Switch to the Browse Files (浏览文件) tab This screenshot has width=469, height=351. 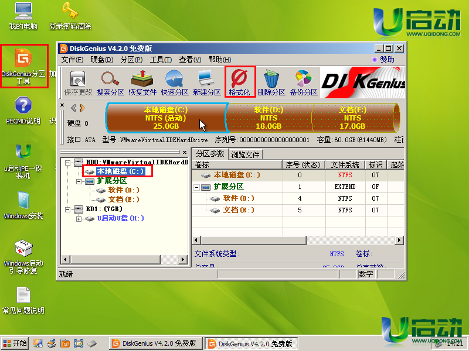pos(246,154)
